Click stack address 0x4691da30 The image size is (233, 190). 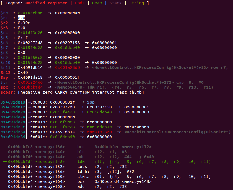13,132
